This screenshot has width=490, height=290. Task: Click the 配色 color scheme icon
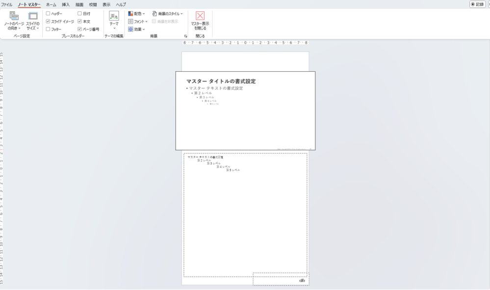point(130,13)
